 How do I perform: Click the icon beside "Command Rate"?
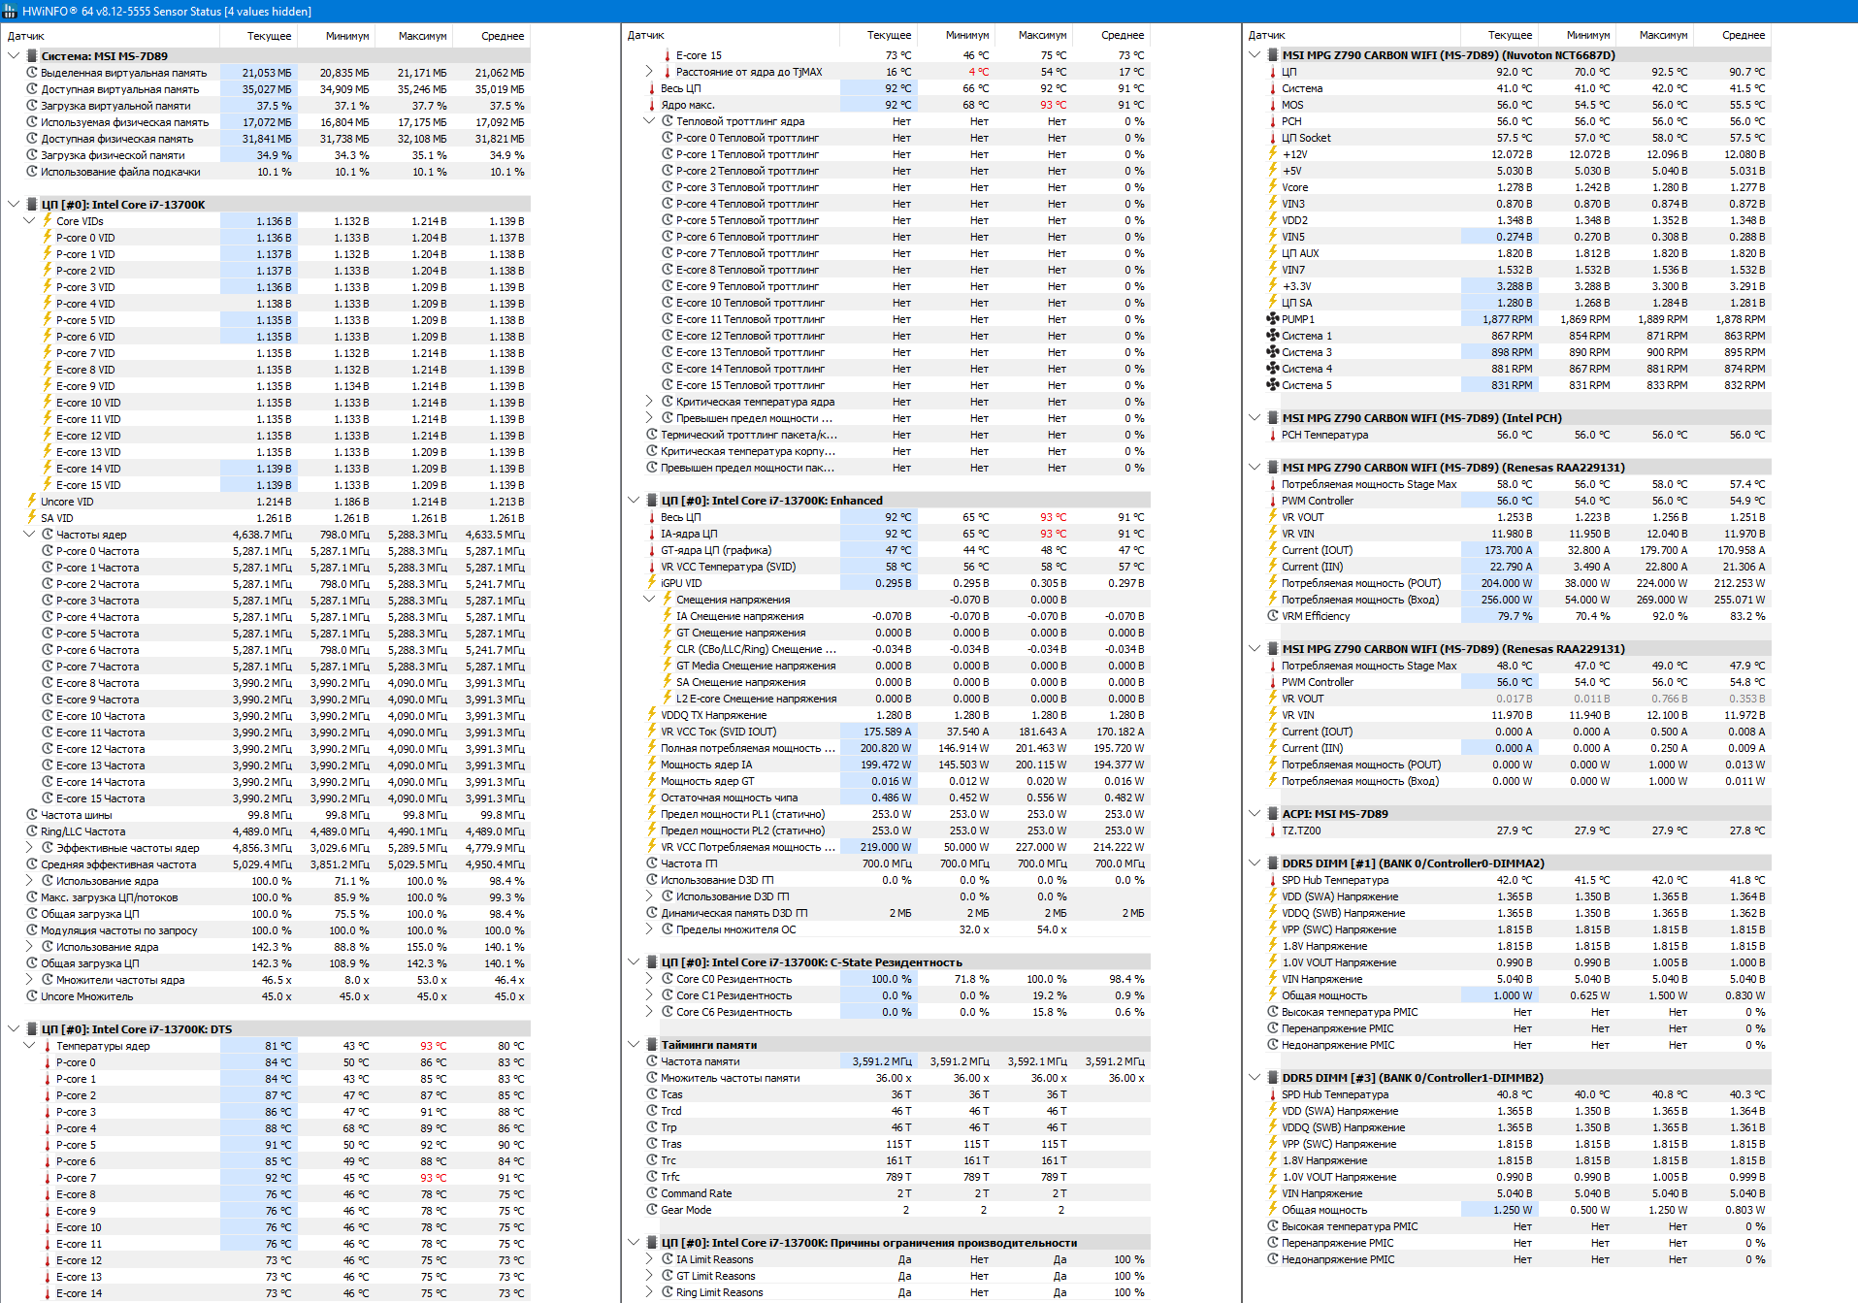pos(652,1193)
